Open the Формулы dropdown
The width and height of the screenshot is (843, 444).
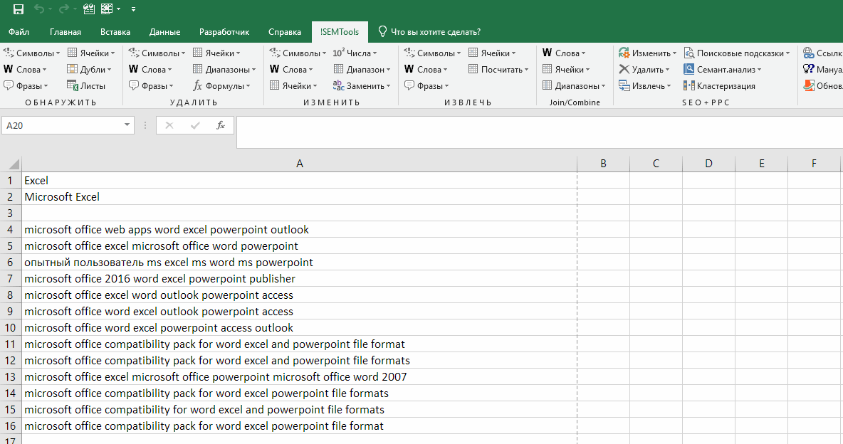pyautogui.click(x=221, y=85)
